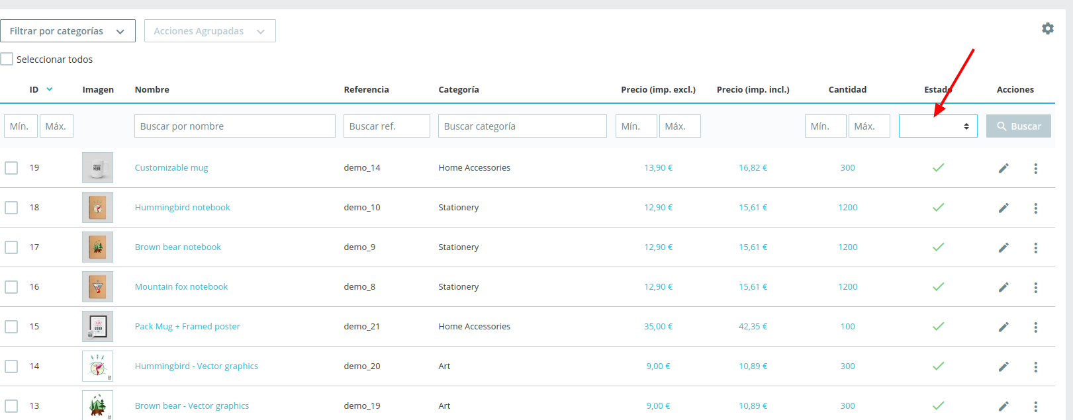
Task: Edit Hummingbird notebook with pencil icon
Action: tap(1003, 208)
